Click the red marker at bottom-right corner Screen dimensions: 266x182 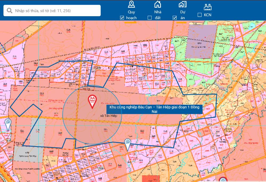coord(223,180)
